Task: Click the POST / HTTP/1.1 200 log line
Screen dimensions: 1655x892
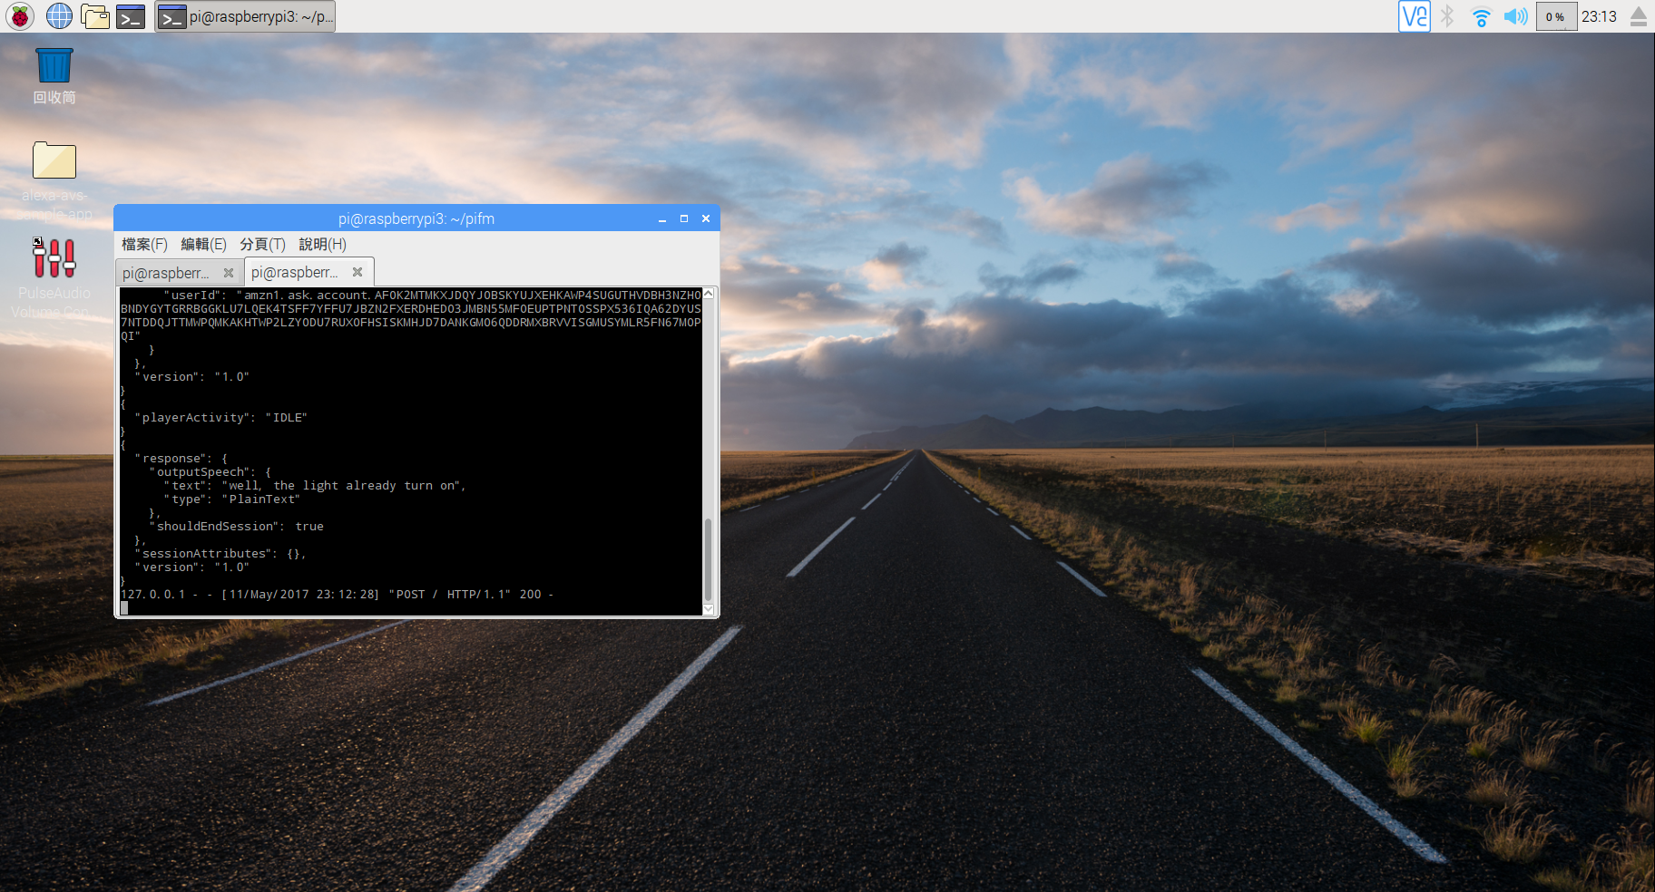Action: click(x=338, y=595)
